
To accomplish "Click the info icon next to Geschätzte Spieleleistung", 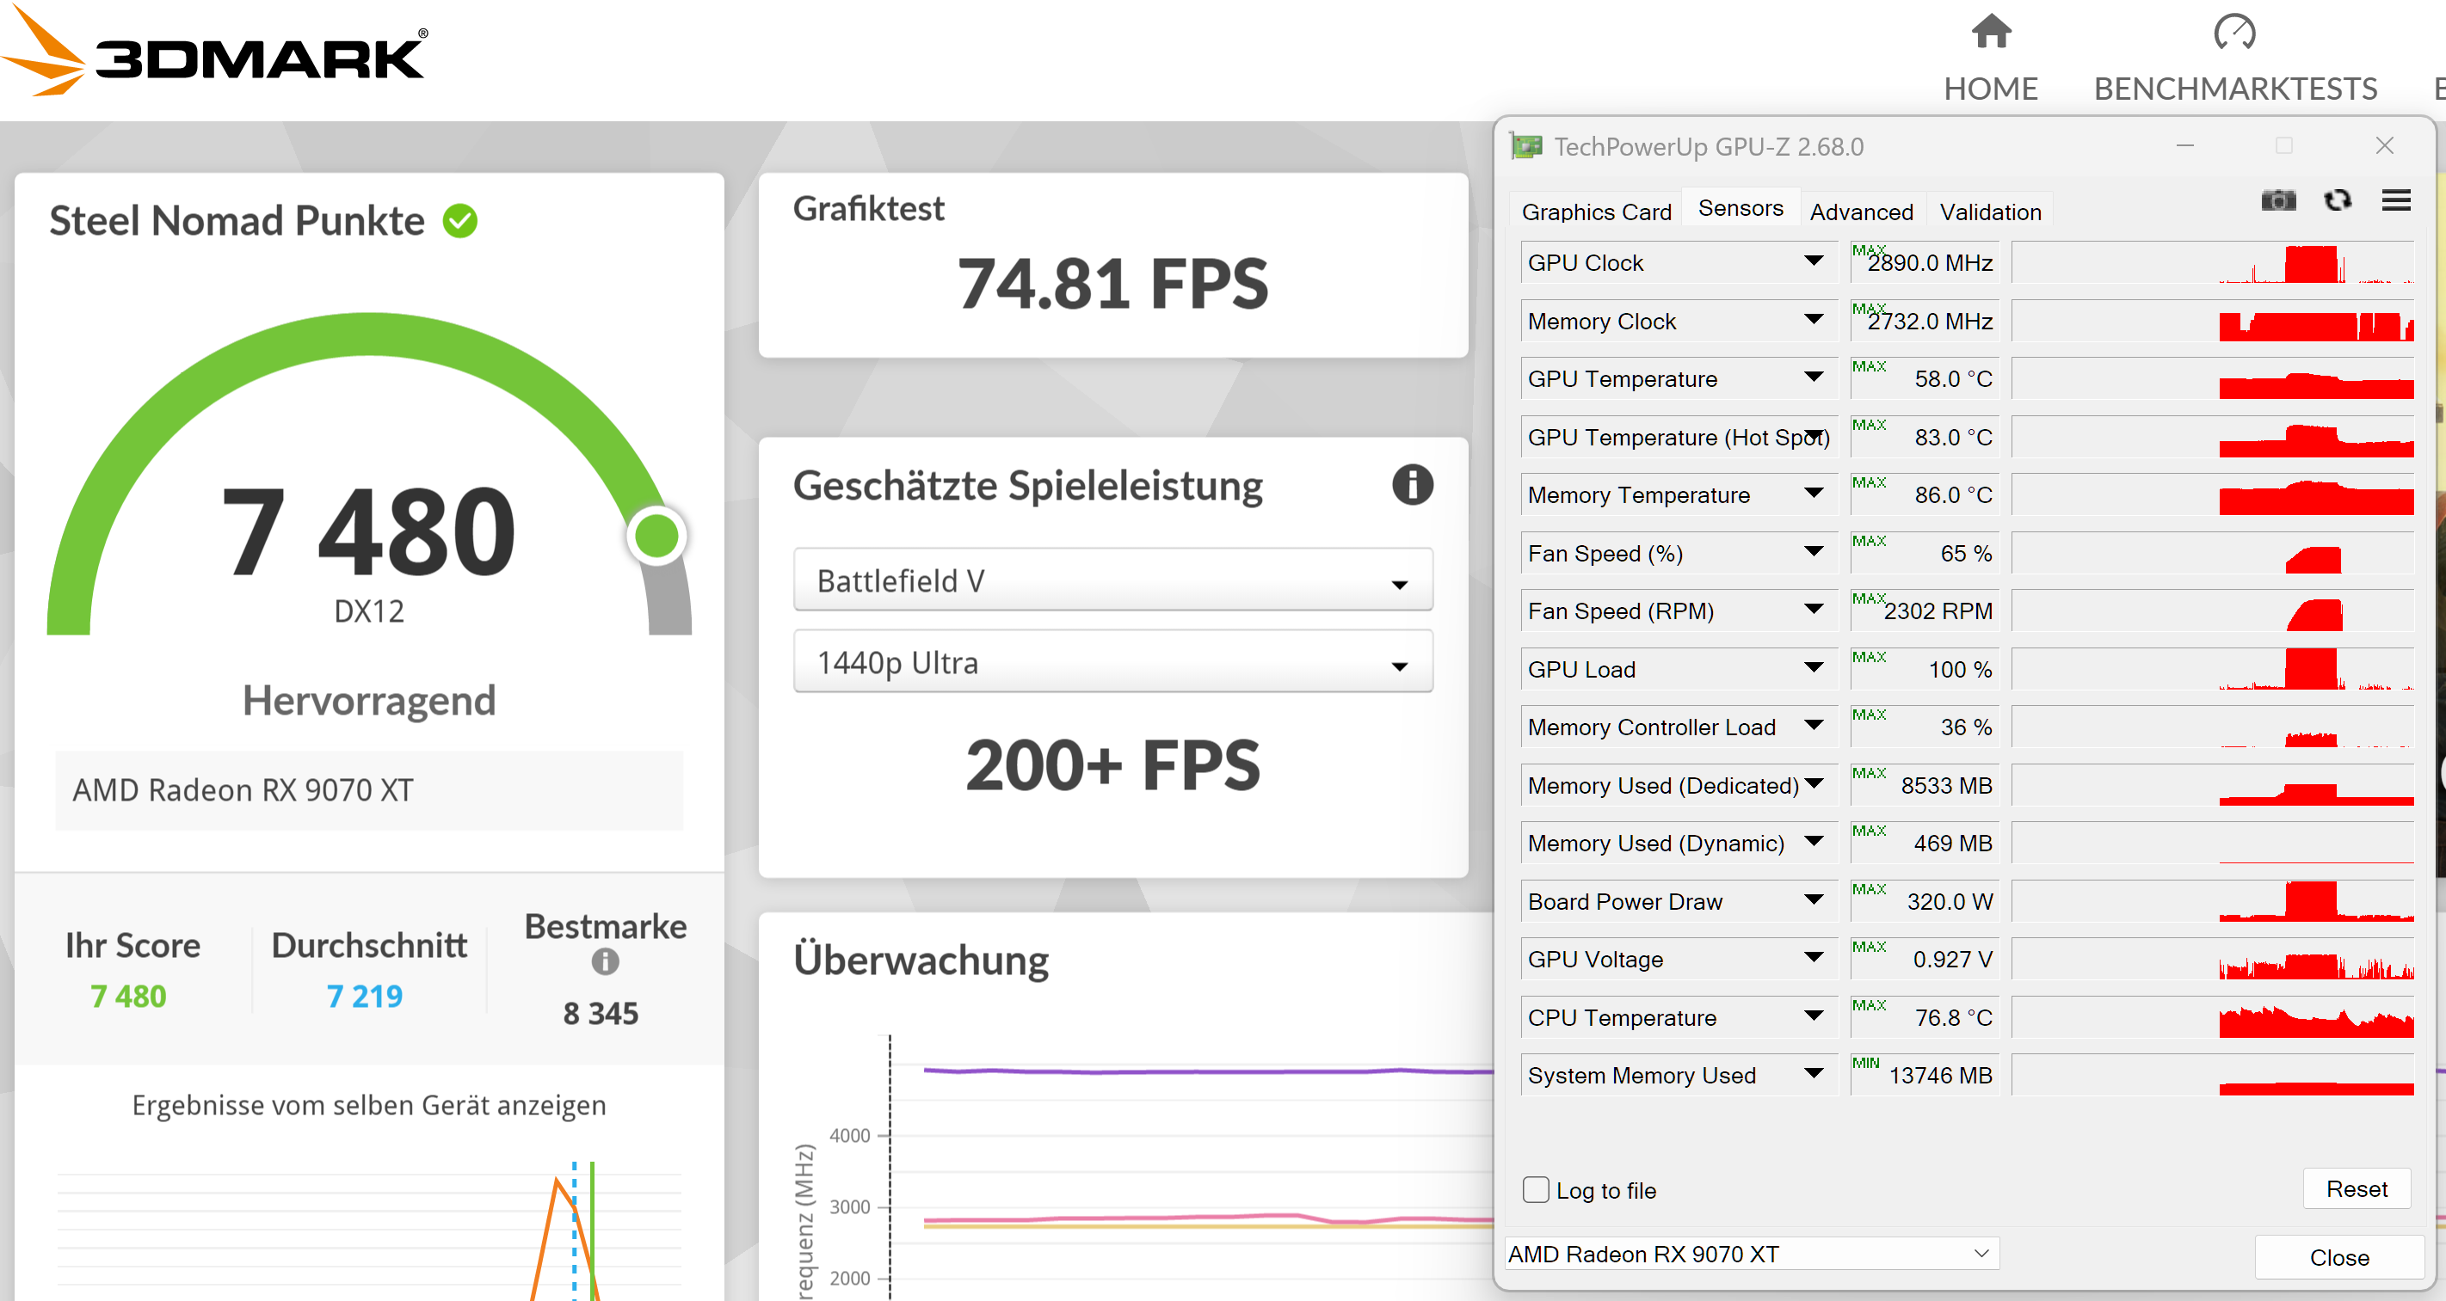I will click(x=1412, y=485).
